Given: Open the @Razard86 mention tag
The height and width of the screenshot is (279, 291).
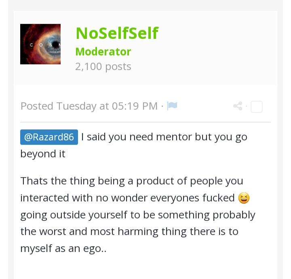Looking at the screenshot, I should (x=49, y=137).
